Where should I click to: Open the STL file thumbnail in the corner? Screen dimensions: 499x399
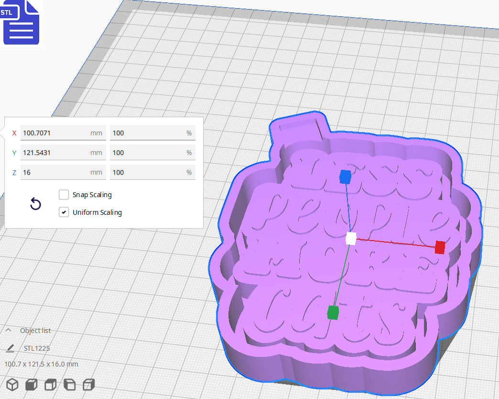(21, 22)
